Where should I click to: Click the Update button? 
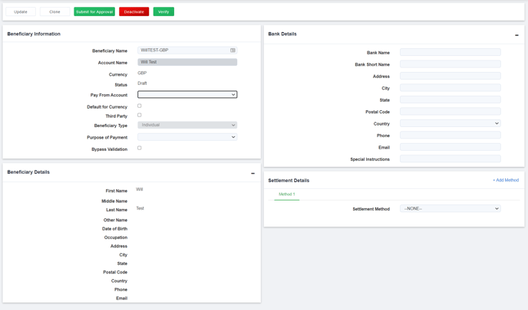click(x=21, y=12)
